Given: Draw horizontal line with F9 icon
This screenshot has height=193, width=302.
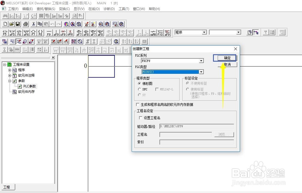Looking at the screenshot, I should [49, 33].
